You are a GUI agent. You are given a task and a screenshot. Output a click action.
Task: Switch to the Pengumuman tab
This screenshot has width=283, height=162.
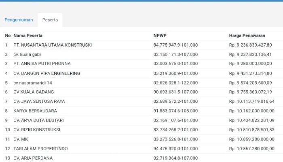tap(19, 20)
